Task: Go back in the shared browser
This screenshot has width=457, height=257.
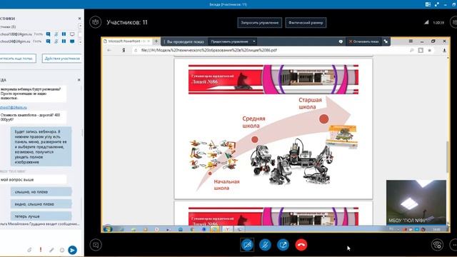Action: click(x=109, y=50)
